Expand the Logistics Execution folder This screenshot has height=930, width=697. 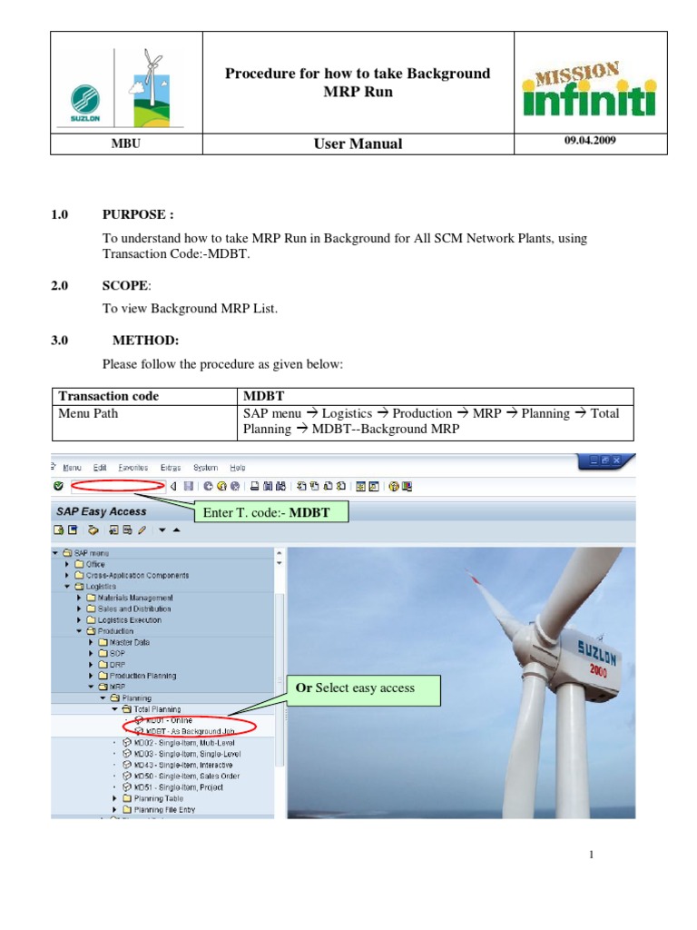[x=79, y=619]
